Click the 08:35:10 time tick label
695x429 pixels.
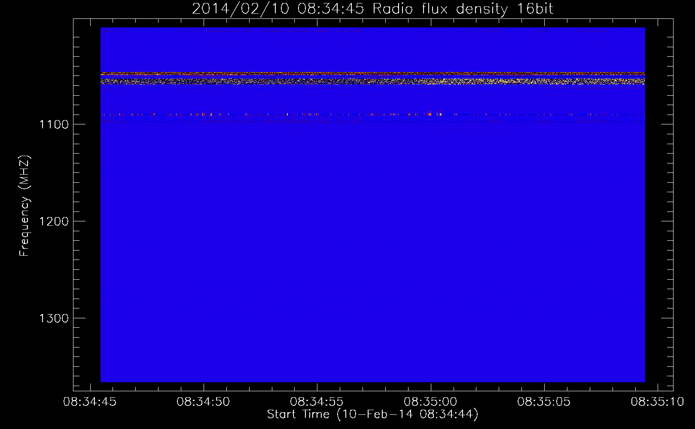[x=657, y=402]
